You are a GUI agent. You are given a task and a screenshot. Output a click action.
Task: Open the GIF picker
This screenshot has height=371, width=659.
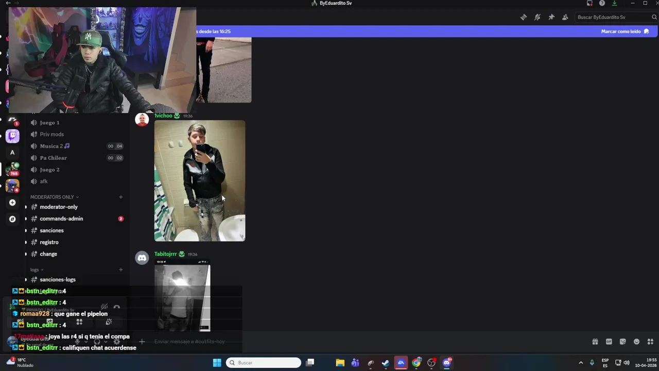pyautogui.click(x=609, y=342)
